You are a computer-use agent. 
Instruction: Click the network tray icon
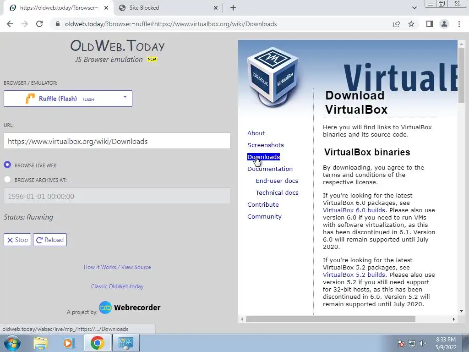pos(412,343)
